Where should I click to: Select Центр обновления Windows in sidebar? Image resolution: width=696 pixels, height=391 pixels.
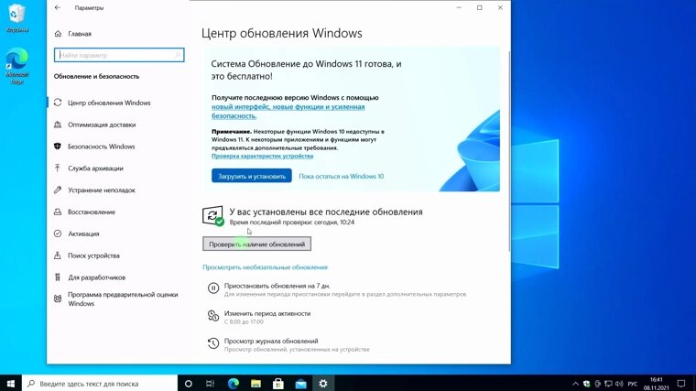pyautogui.click(x=109, y=103)
